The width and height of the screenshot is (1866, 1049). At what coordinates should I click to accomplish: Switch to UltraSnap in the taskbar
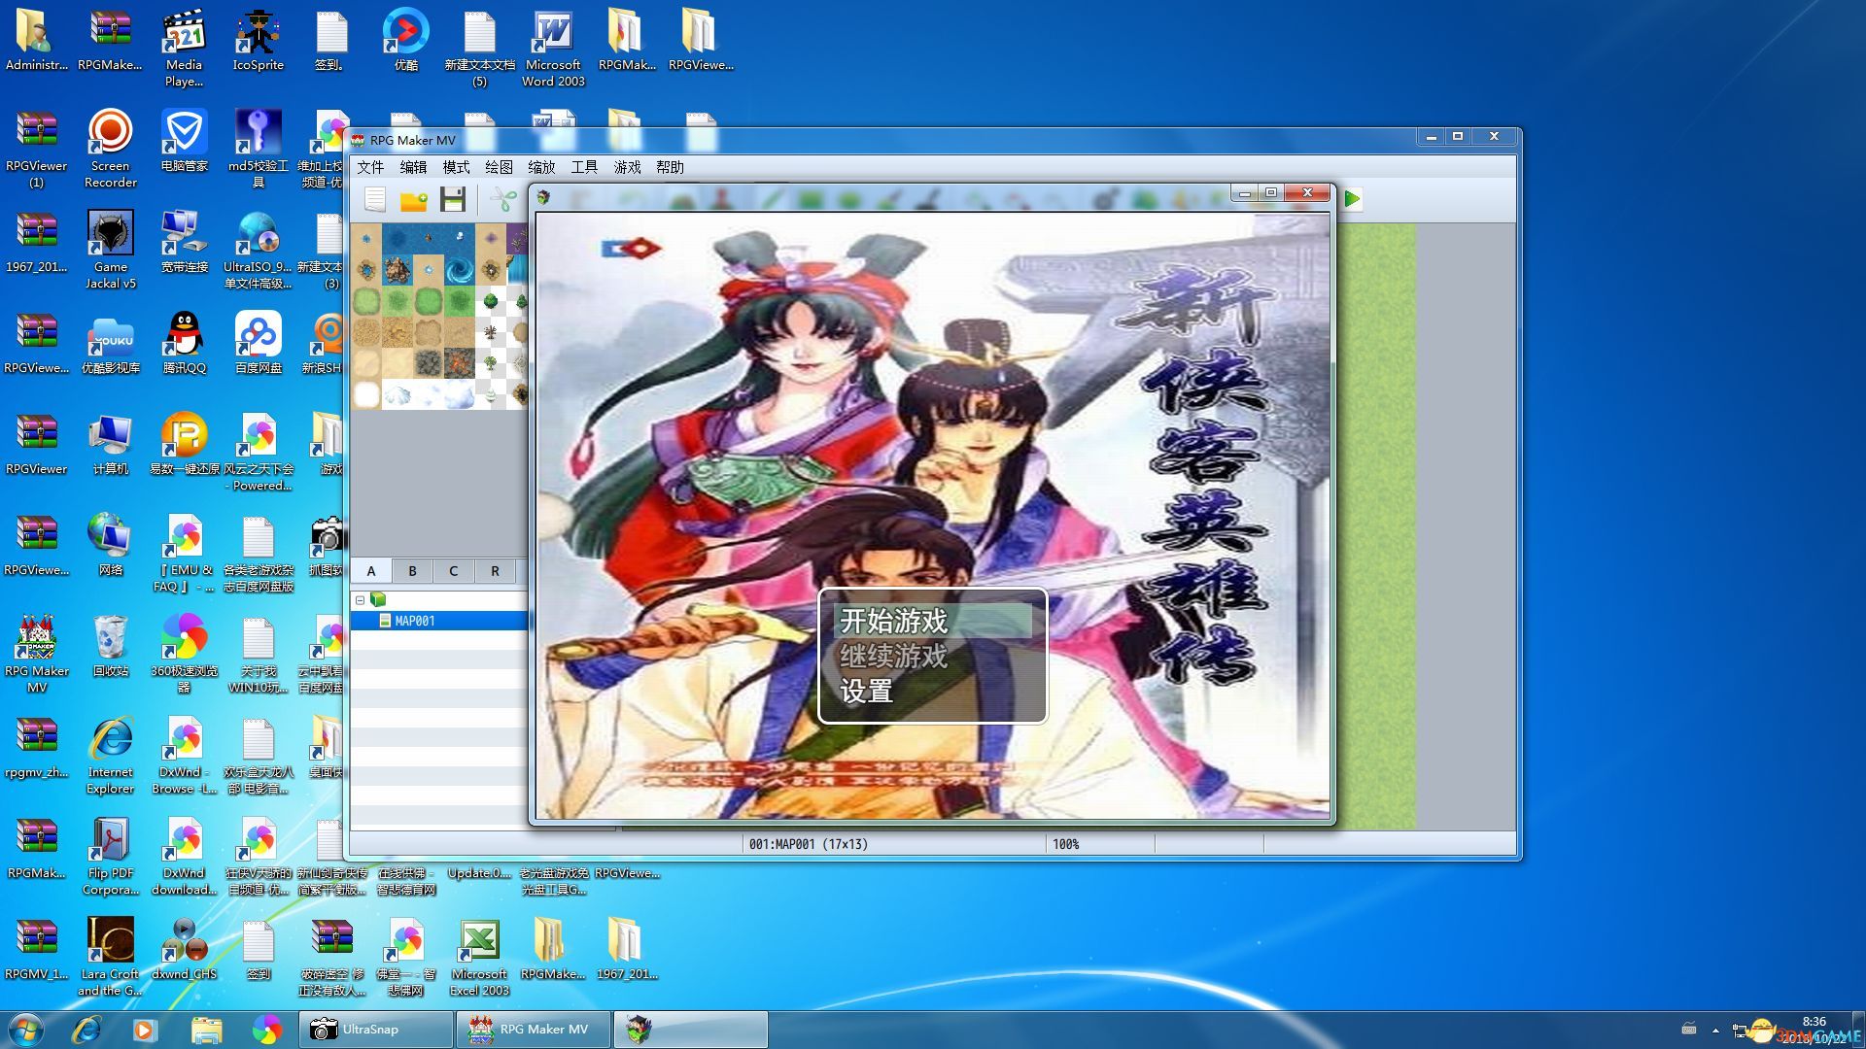tap(376, 1029)
